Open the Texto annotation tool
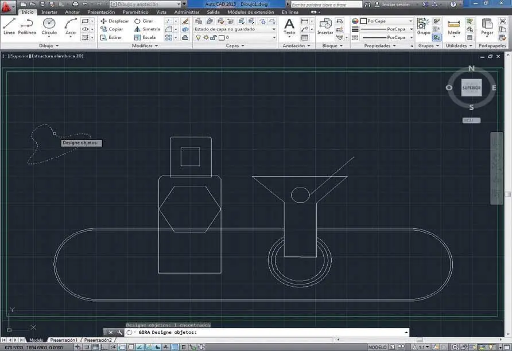The image size is (512, 351). pyautogui.click(x=289, y=26)
